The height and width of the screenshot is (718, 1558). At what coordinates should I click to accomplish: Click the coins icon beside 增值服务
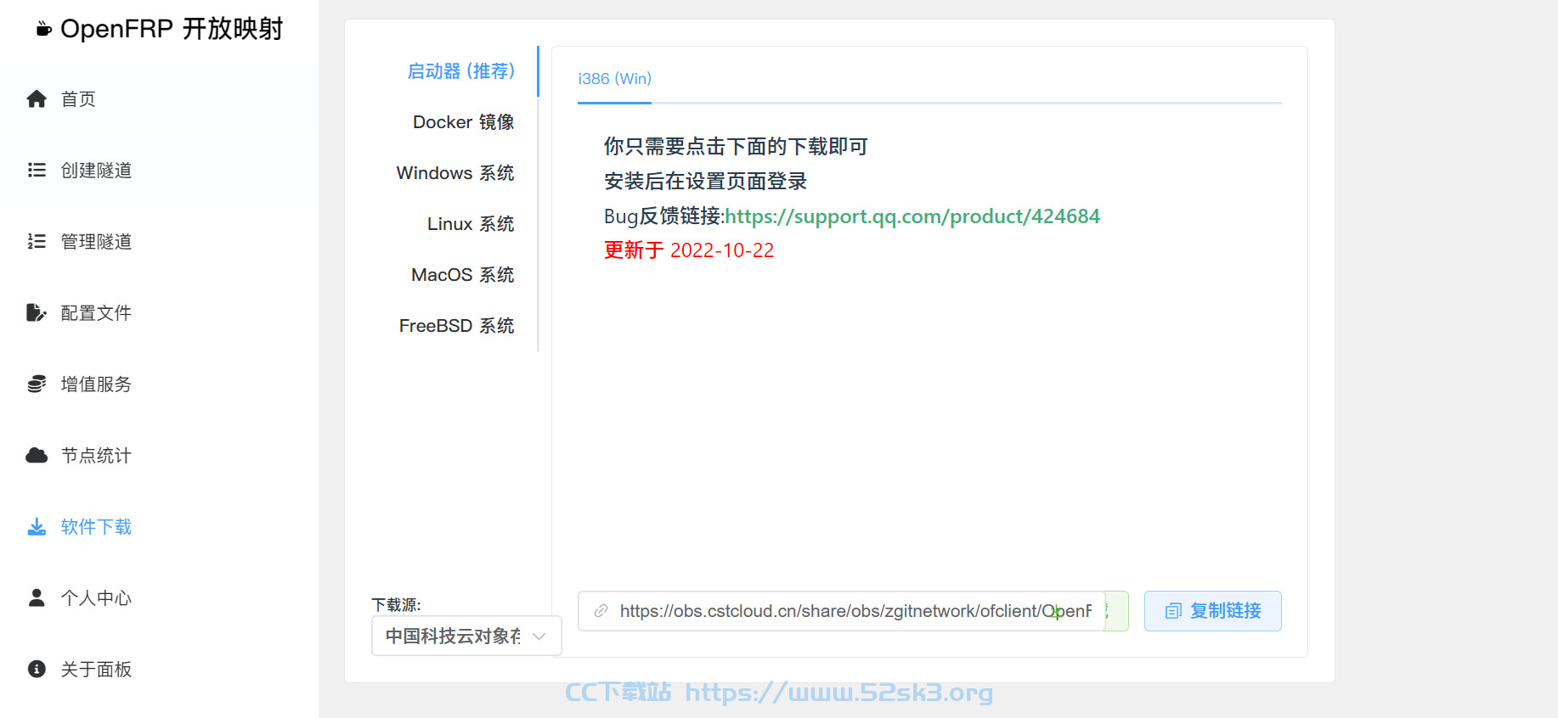coord(37,384)
